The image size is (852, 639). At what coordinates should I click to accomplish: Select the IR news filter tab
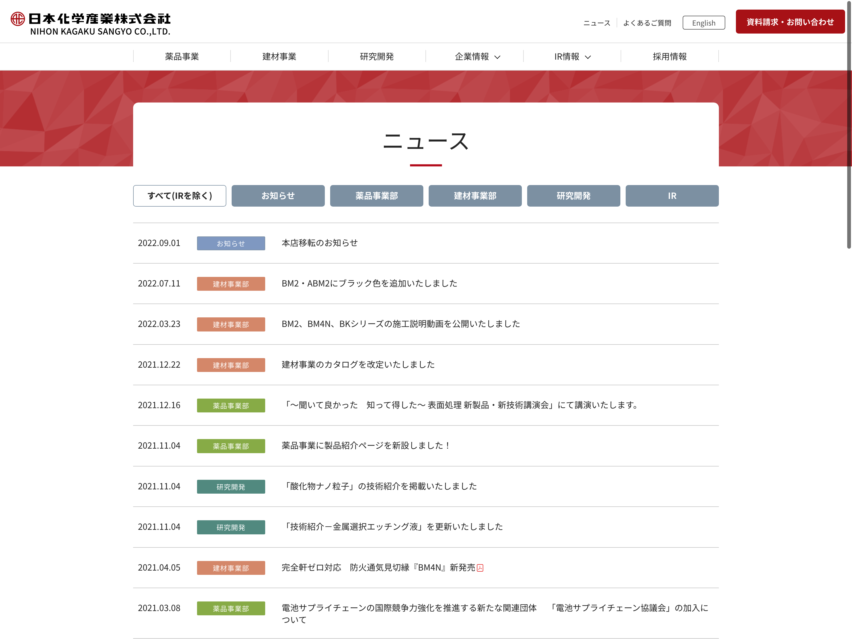click(672, 196)
